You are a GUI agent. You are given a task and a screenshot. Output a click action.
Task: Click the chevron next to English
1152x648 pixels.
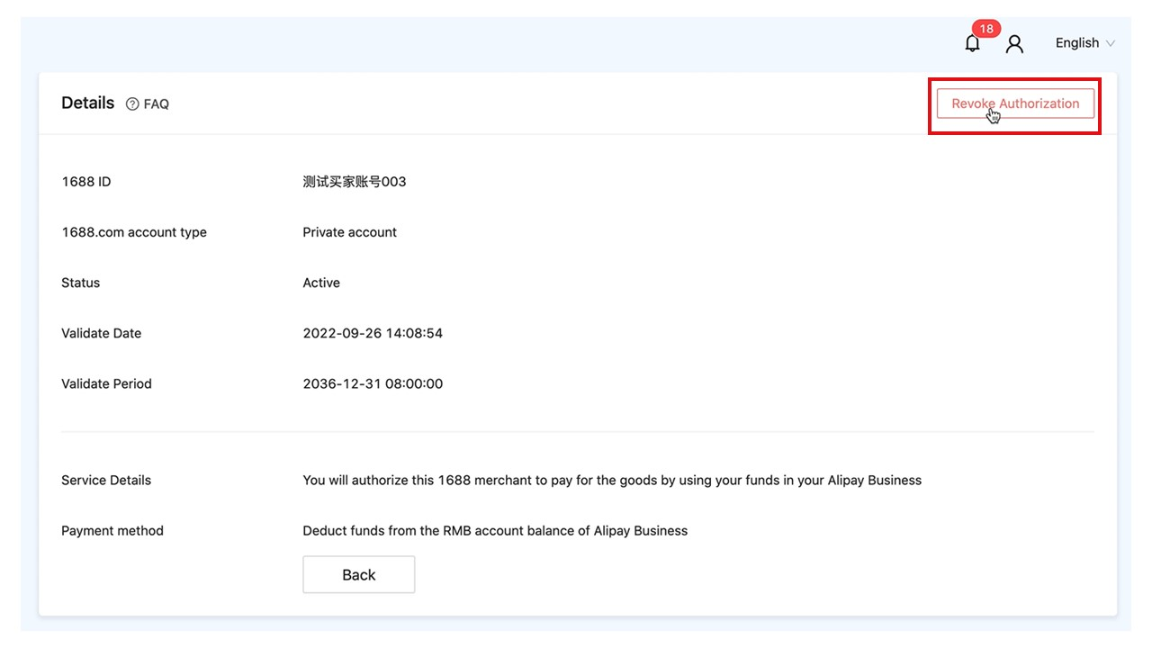[x=1111, y=43]
